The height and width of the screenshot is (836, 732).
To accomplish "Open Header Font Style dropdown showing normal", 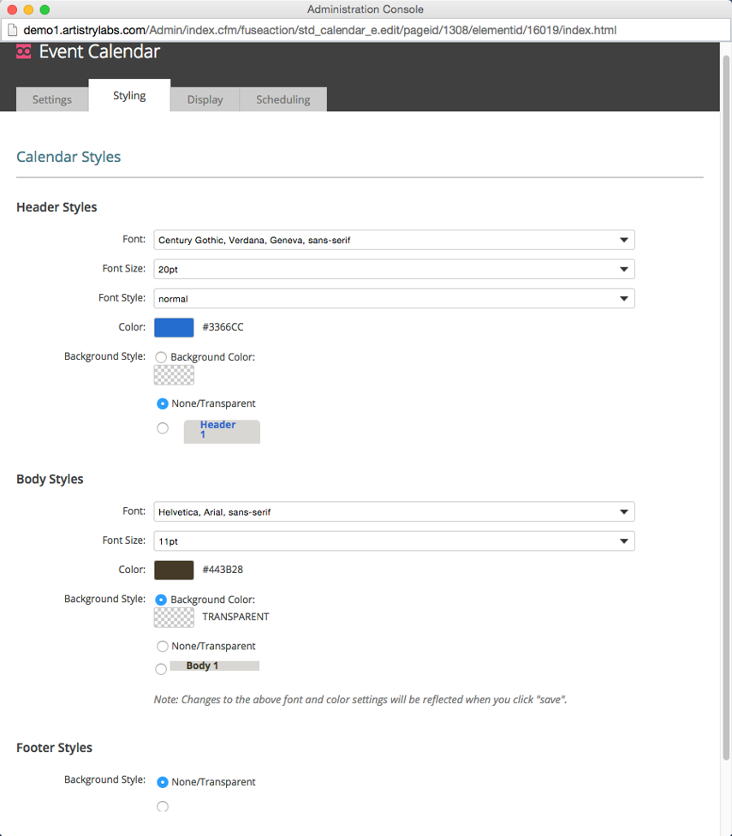I will click(394, 299).
